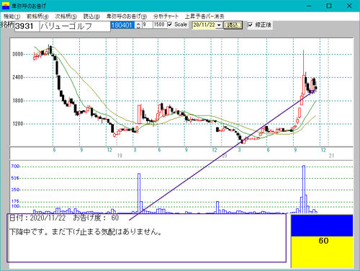Open the 機能(1) menu
This screenshot has width=360, height=271.
click(12, 17)
